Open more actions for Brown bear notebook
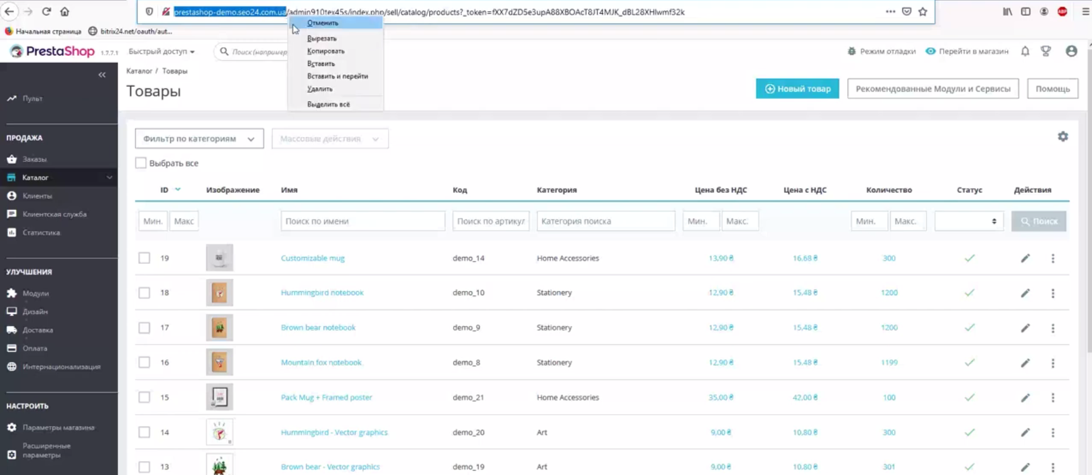The width and height of the screenshot is (1092, 475). tap(1053, 328)
